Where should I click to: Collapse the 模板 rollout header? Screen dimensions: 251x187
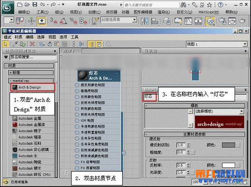coord(194,105)
